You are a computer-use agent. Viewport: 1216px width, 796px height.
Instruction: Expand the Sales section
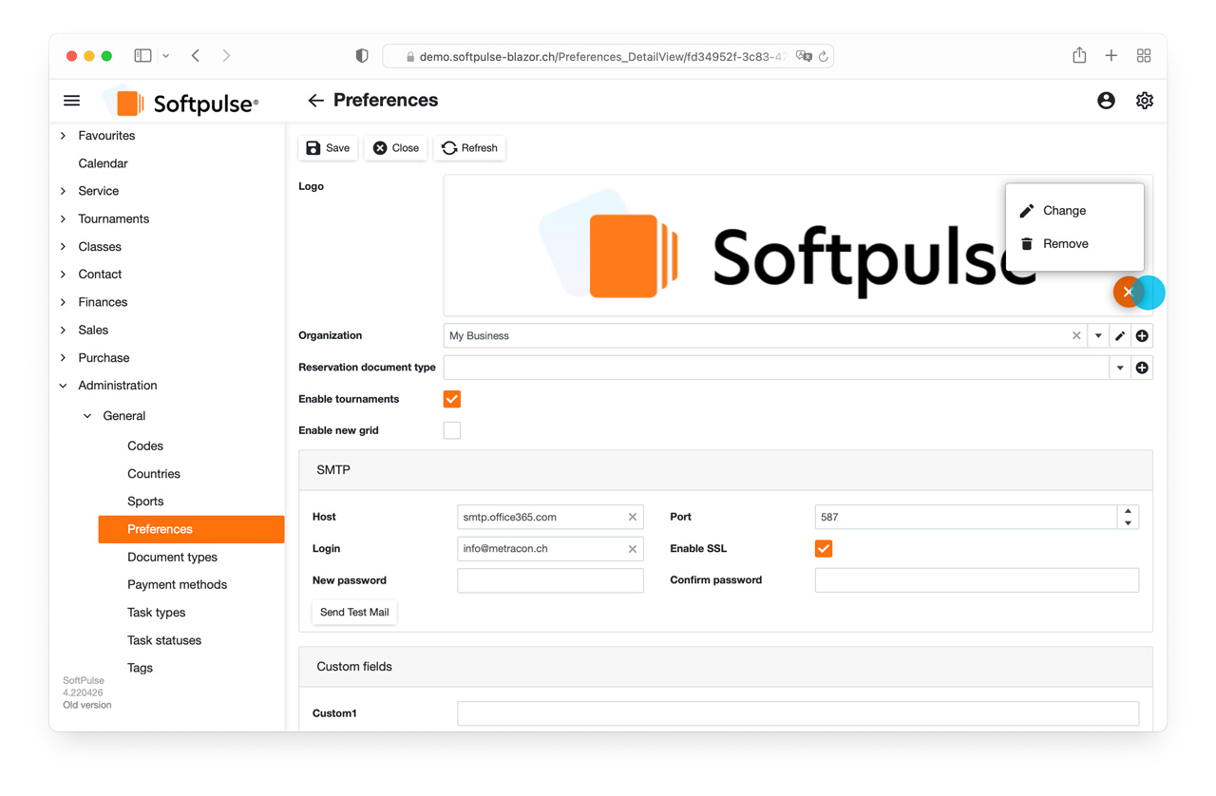click(64, 330)
